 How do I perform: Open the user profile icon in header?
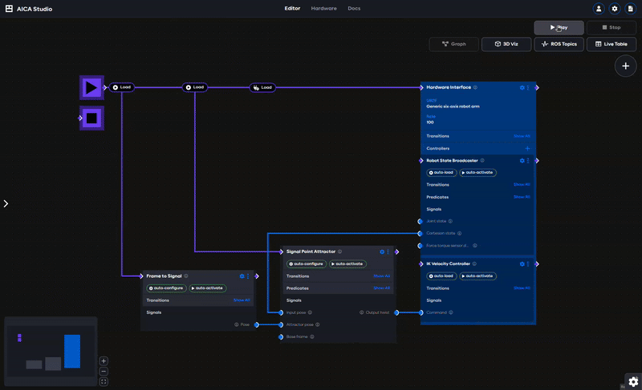click(x=599, y=9)
